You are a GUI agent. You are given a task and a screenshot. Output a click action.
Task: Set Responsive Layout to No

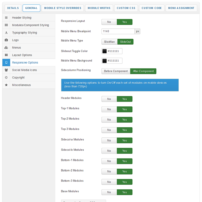tap(109, 22)
